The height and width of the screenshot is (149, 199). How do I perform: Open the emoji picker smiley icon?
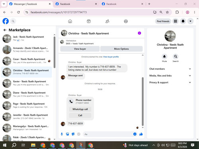[135, 134]
